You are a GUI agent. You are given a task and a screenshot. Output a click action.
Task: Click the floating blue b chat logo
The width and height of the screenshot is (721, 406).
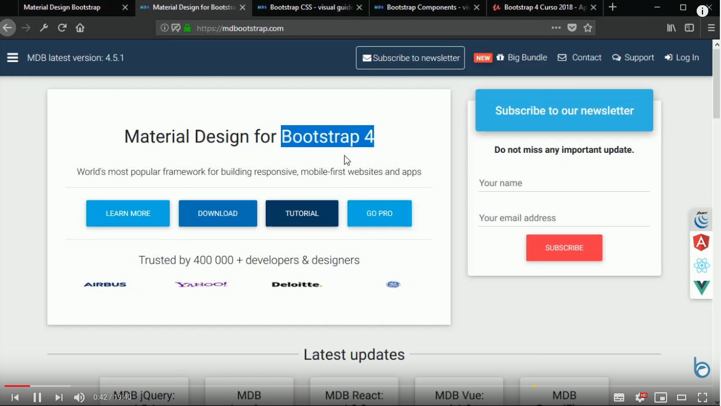(x=702, y=367)
